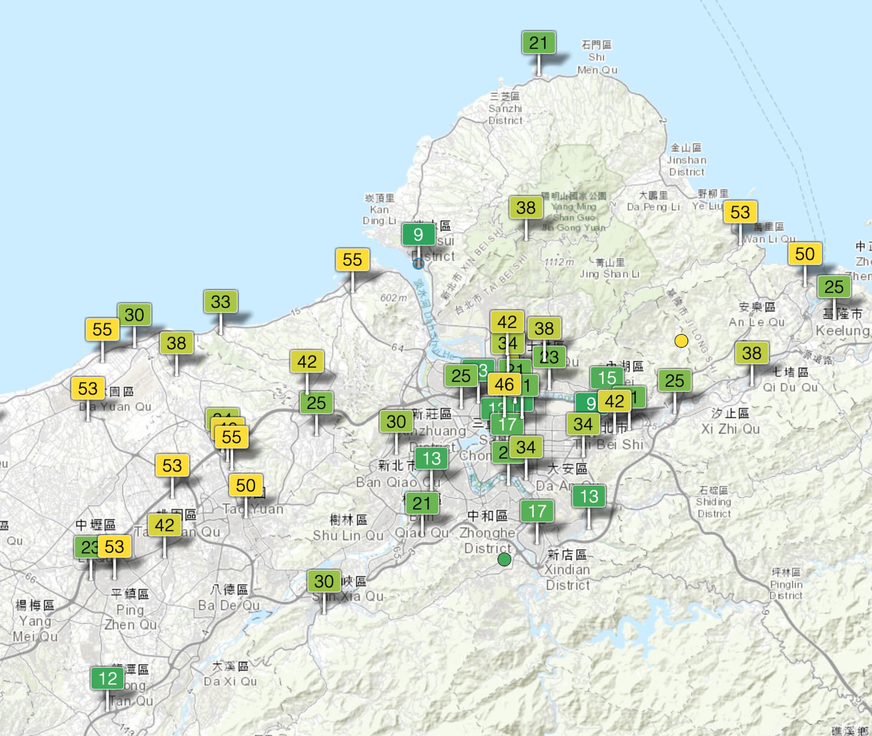The width and height of the screenshot is (872, 736).
Task: Click the yellow 50 marker northwest of Keelung
Action: (x=805, y=254)
